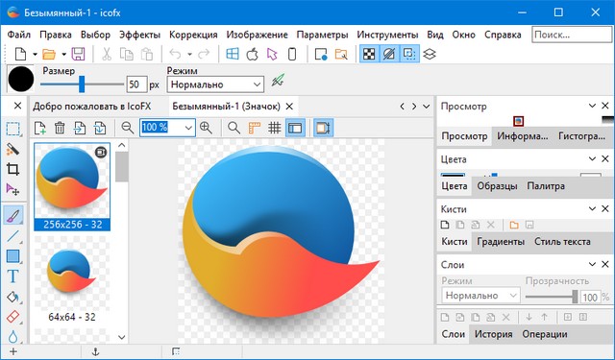Select the Move tool
Viewport: 615px width, 360px height.
[x=12, y=189]
